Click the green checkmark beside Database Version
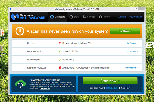 pos(60,51)
